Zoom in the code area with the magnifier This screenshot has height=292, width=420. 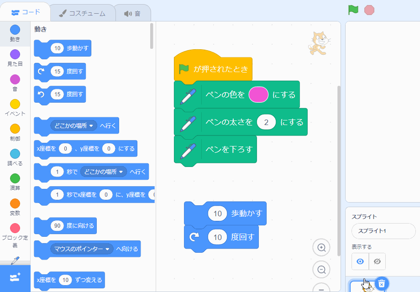(x=321, y=247)
